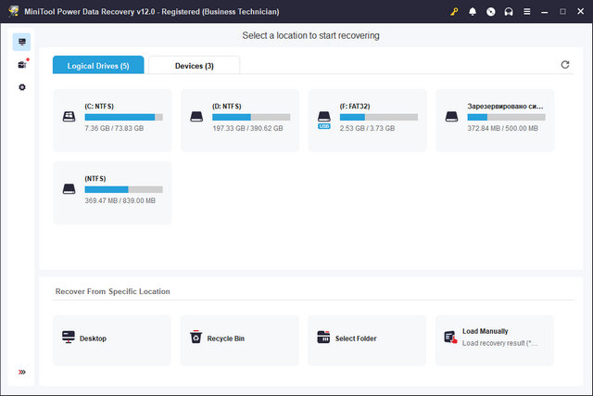Refresh the drive list
Viewport: 593px width, 396px height.
[565, 65]
